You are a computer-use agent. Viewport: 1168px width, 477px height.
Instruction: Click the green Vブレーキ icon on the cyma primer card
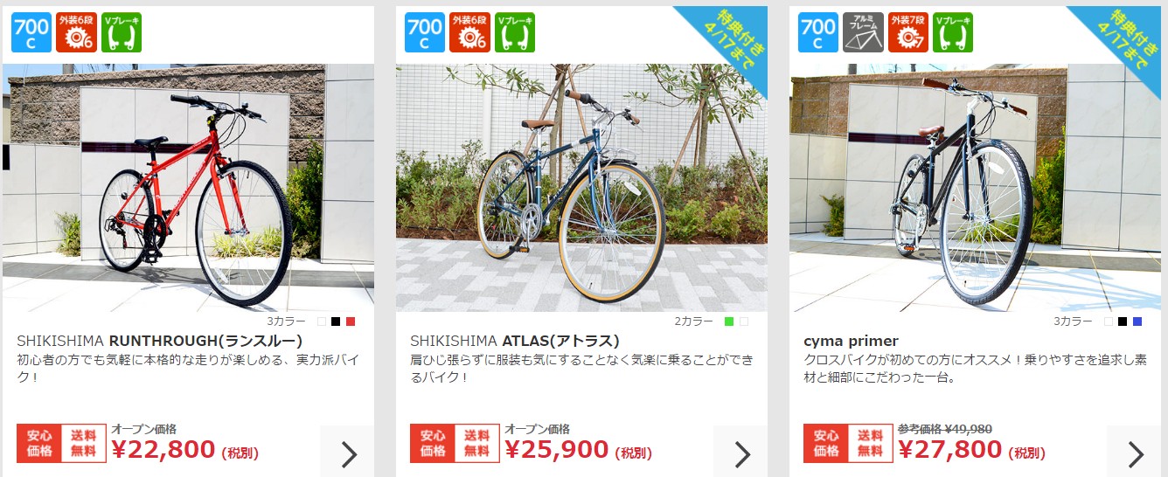953,32
